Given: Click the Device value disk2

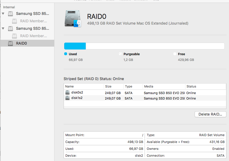Looking at the screenshot, I should pyautogui.click(x=139, y=156).
